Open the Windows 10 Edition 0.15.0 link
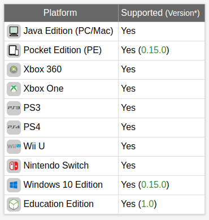Image resolution: width=209 pixels, height=220 pixels. (154, 185)
